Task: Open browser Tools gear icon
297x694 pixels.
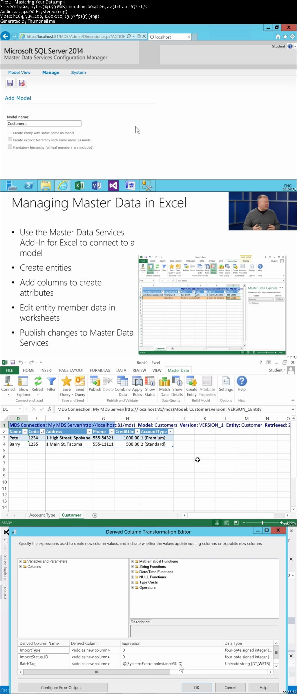Action: tap(292, 36)
